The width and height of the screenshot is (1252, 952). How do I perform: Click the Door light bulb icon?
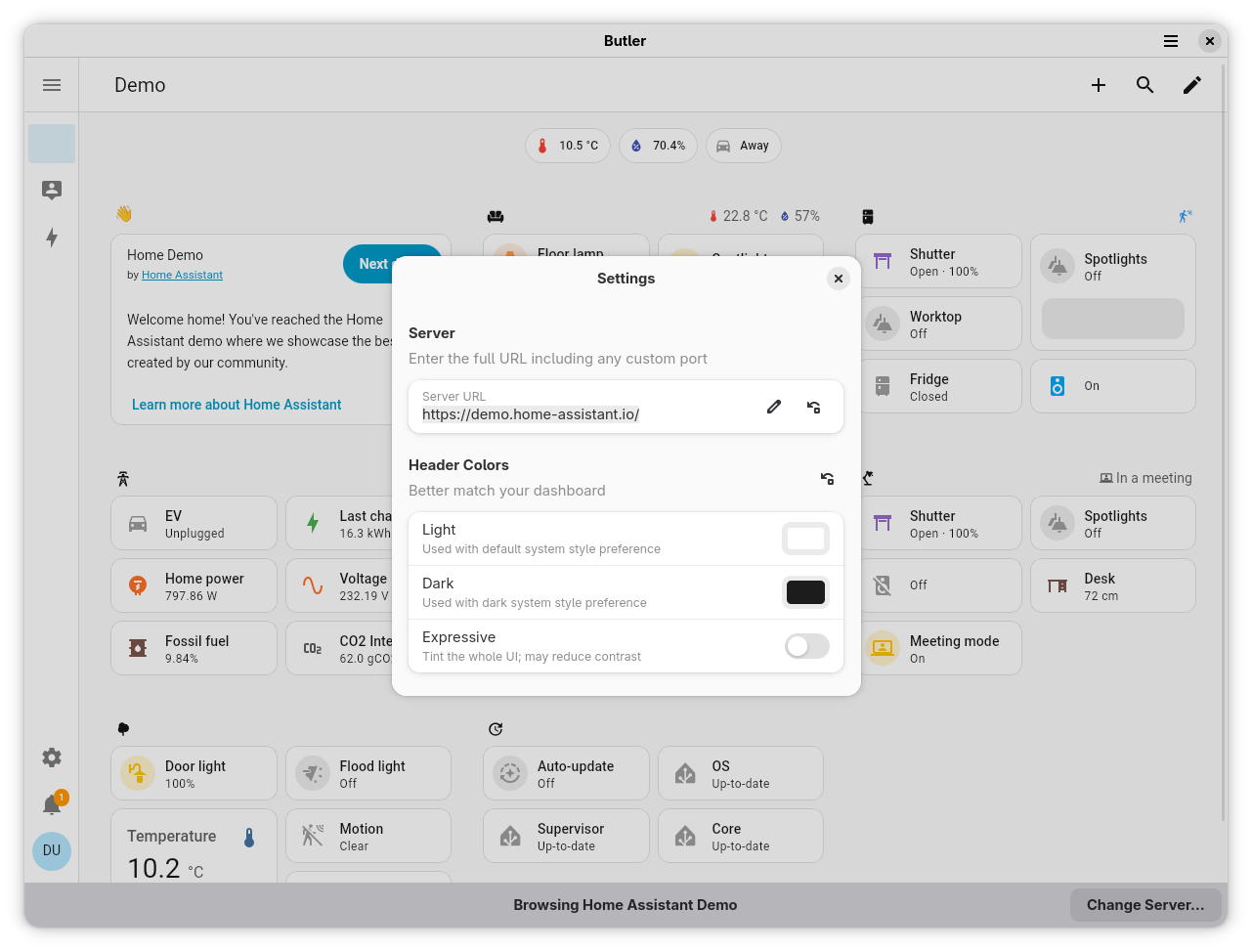pyautogui.click(x=138, y=773)
